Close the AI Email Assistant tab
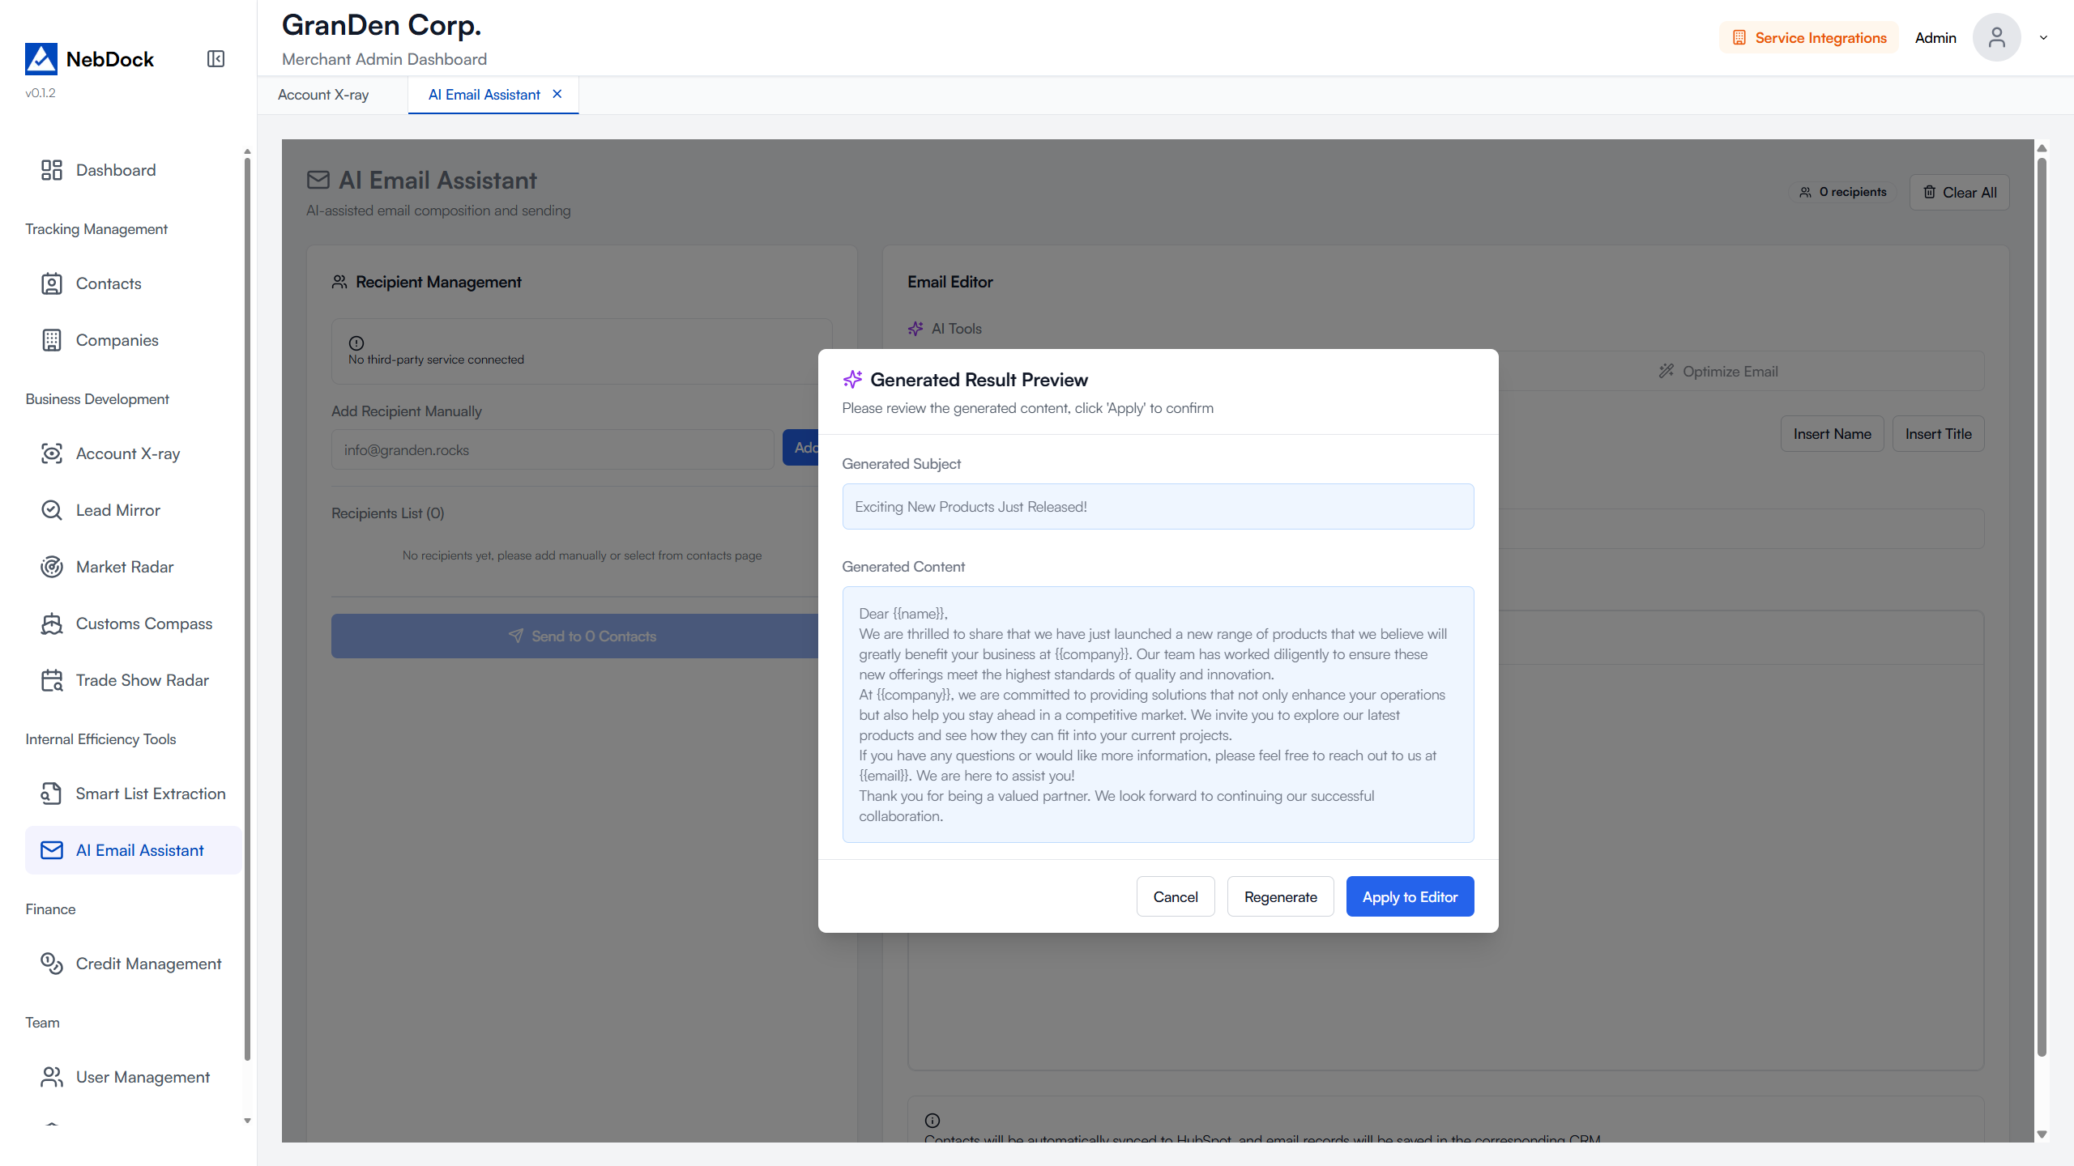The height and width of the screenshot is (1166, 2074). point(557,94)
